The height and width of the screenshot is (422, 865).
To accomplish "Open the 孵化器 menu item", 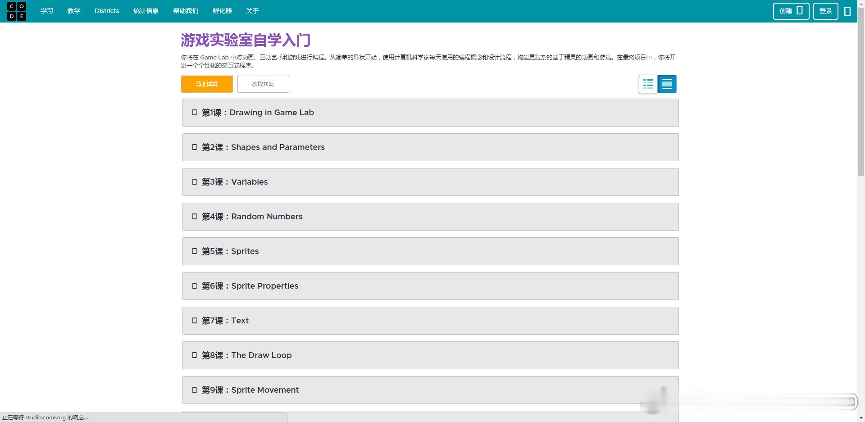I will (x=222, y=11).
